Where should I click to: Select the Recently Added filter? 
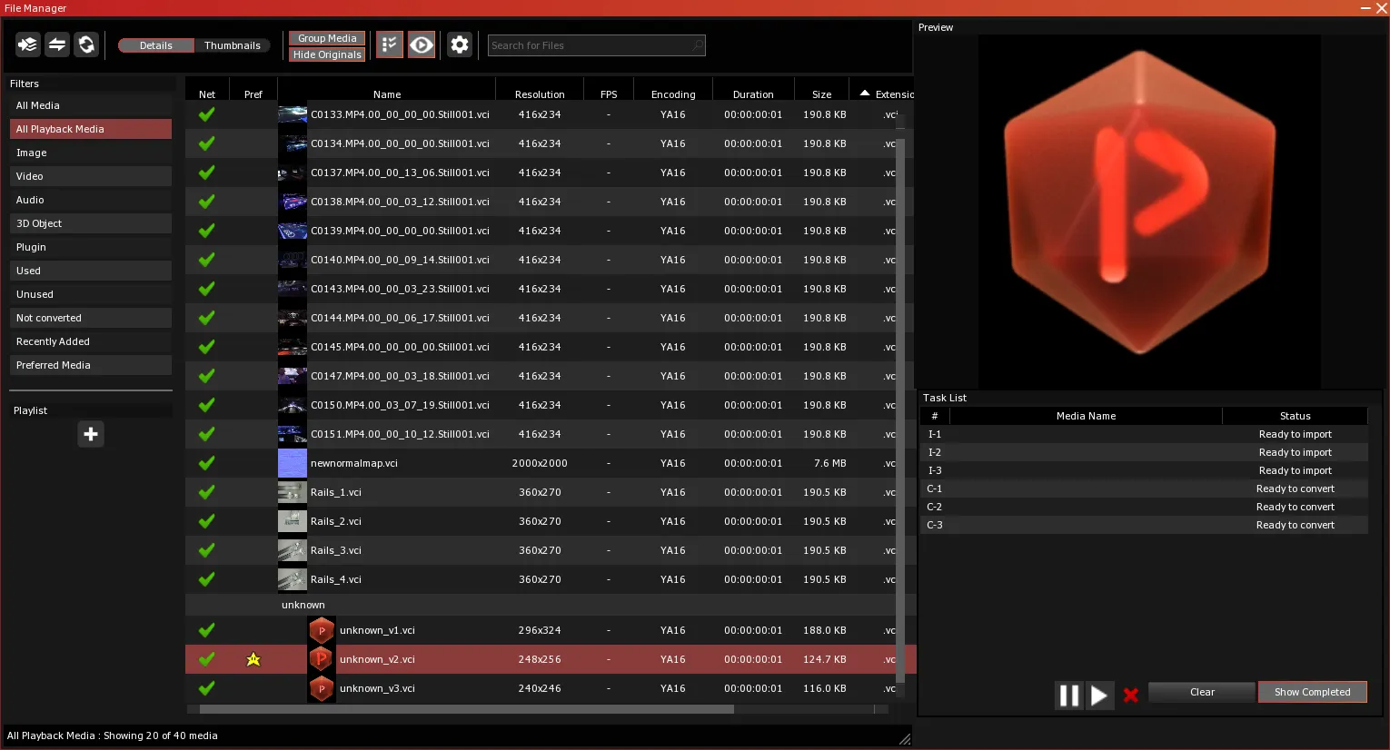[x=91, y=341]
